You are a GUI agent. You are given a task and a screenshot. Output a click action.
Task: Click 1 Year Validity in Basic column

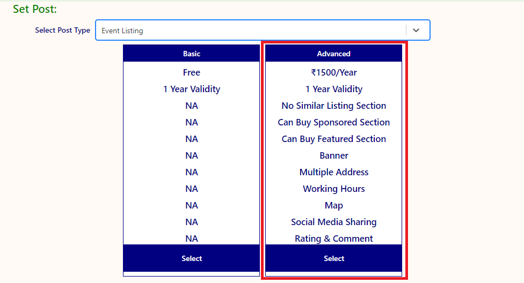[192, 89]
